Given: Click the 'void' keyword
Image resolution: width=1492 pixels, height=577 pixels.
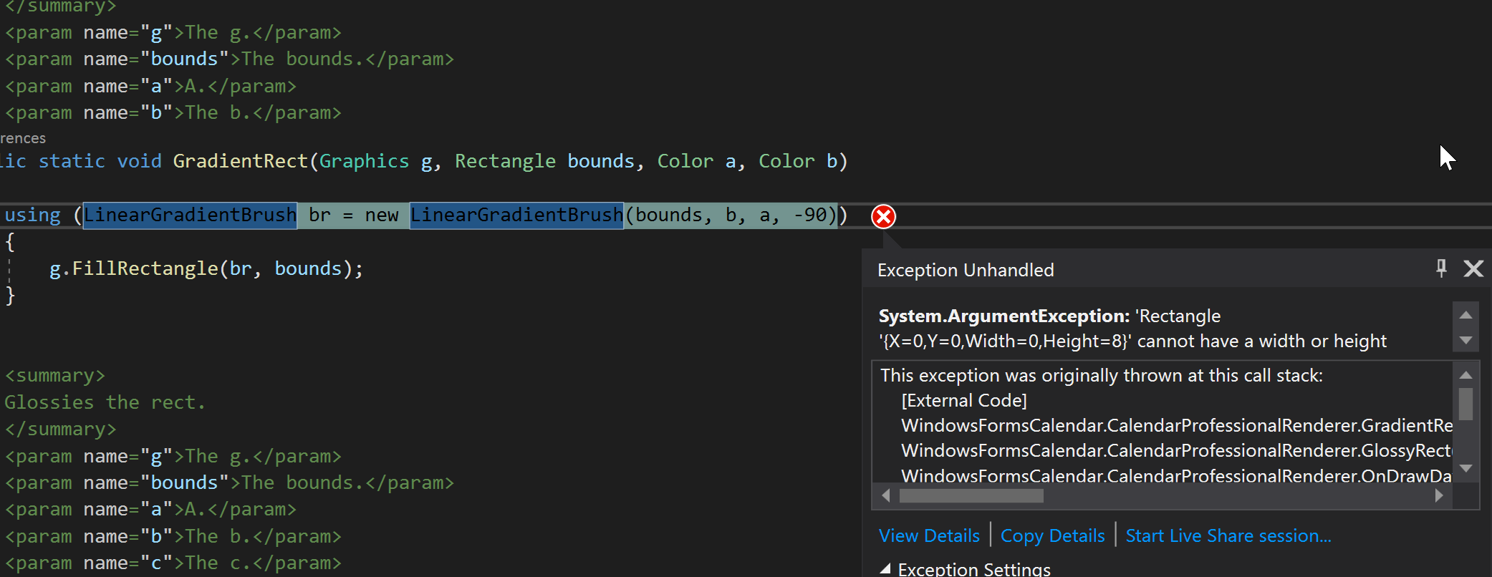Looking at the screenshot, I should pos(139,161).
